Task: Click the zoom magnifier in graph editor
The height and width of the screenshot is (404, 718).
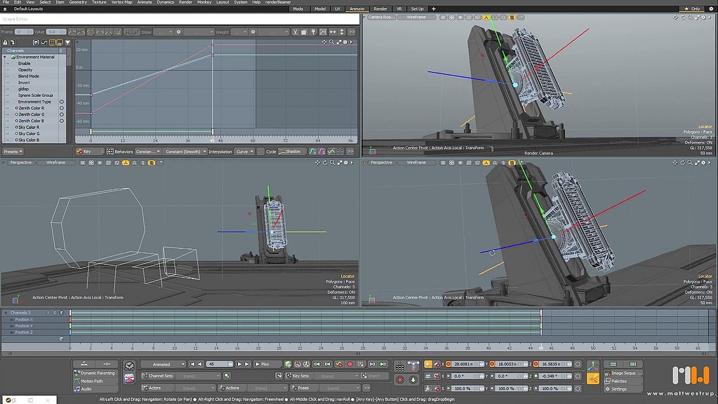Action: (332, 42)
